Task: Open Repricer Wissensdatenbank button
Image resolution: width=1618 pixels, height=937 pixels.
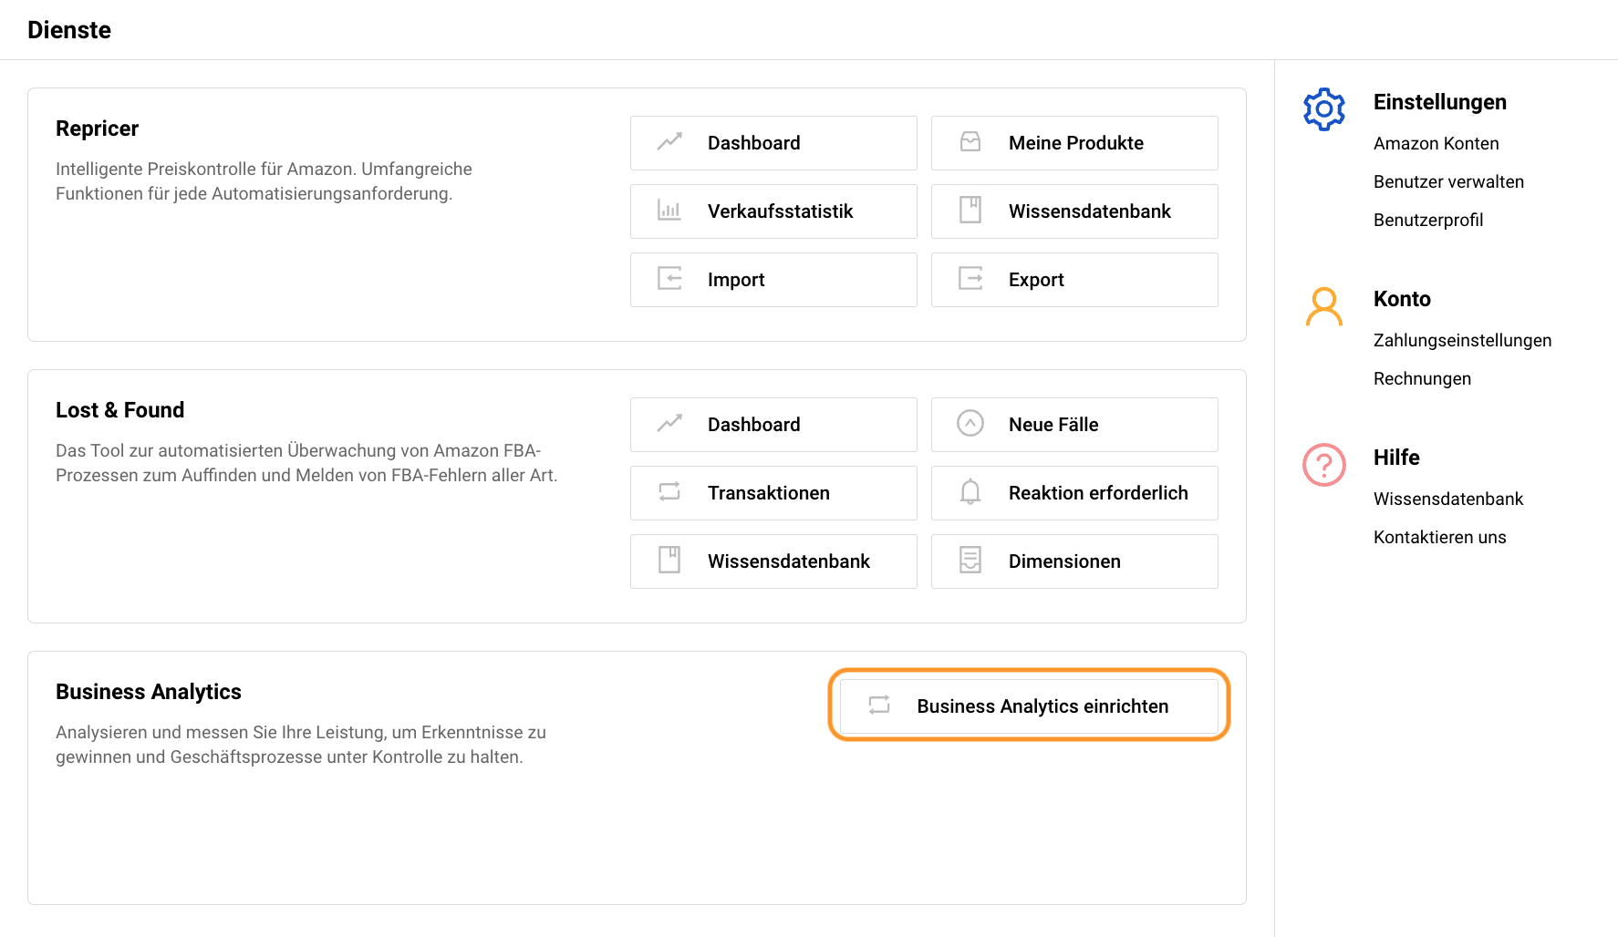Action: pyautogui.click(x=1074, y=211)
